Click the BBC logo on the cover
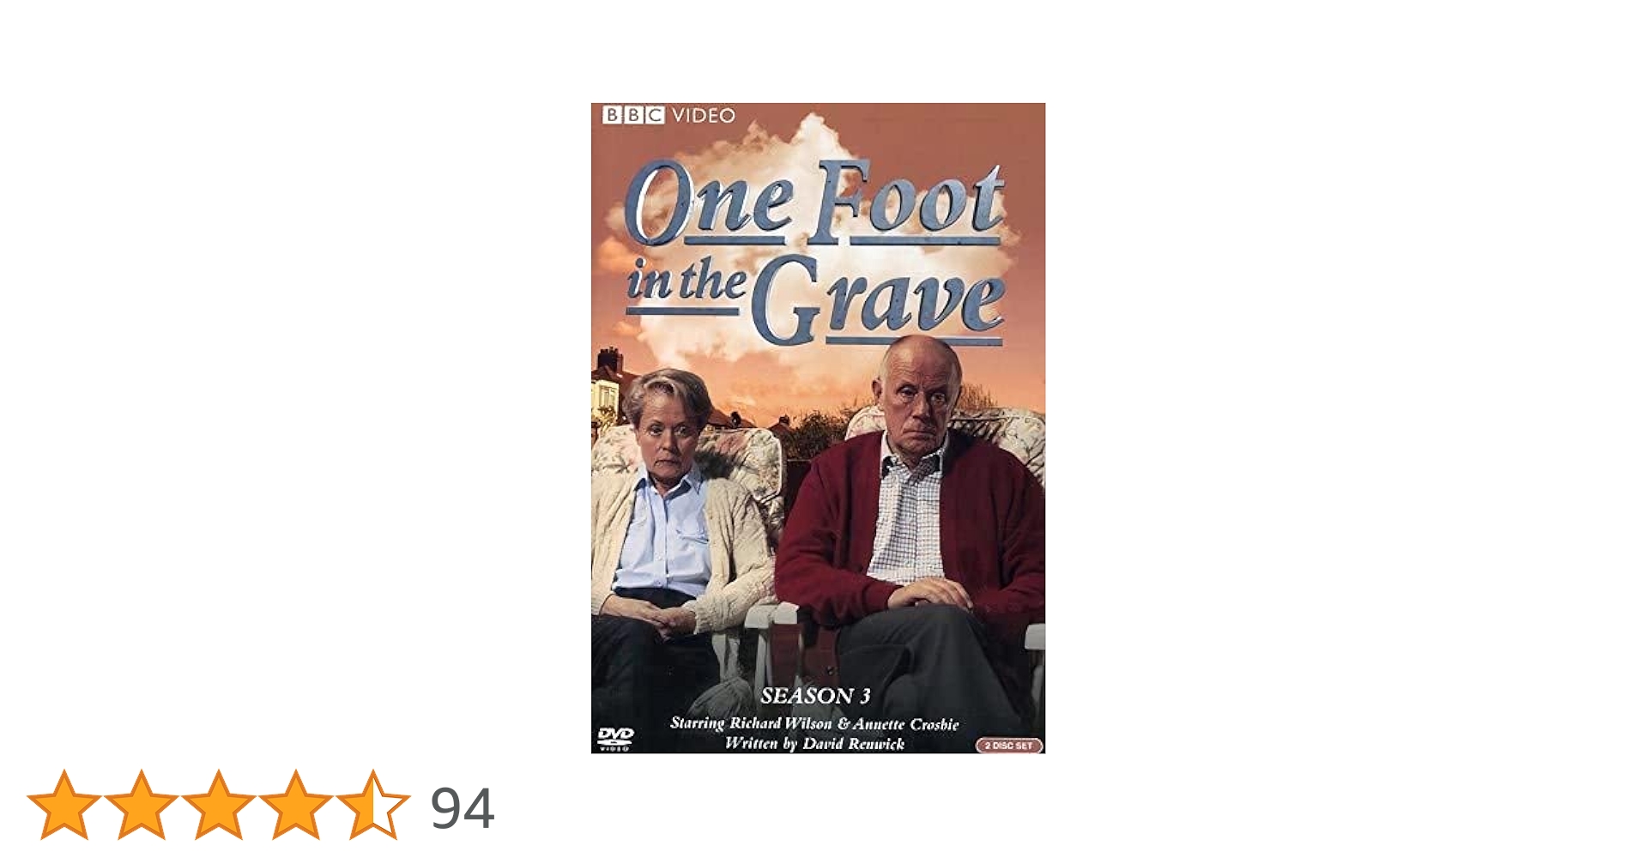Screen dimensions: 1639x858 (633, 115)
